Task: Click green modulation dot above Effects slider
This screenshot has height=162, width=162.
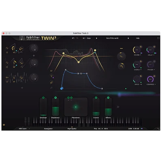Action: [108, 98]
